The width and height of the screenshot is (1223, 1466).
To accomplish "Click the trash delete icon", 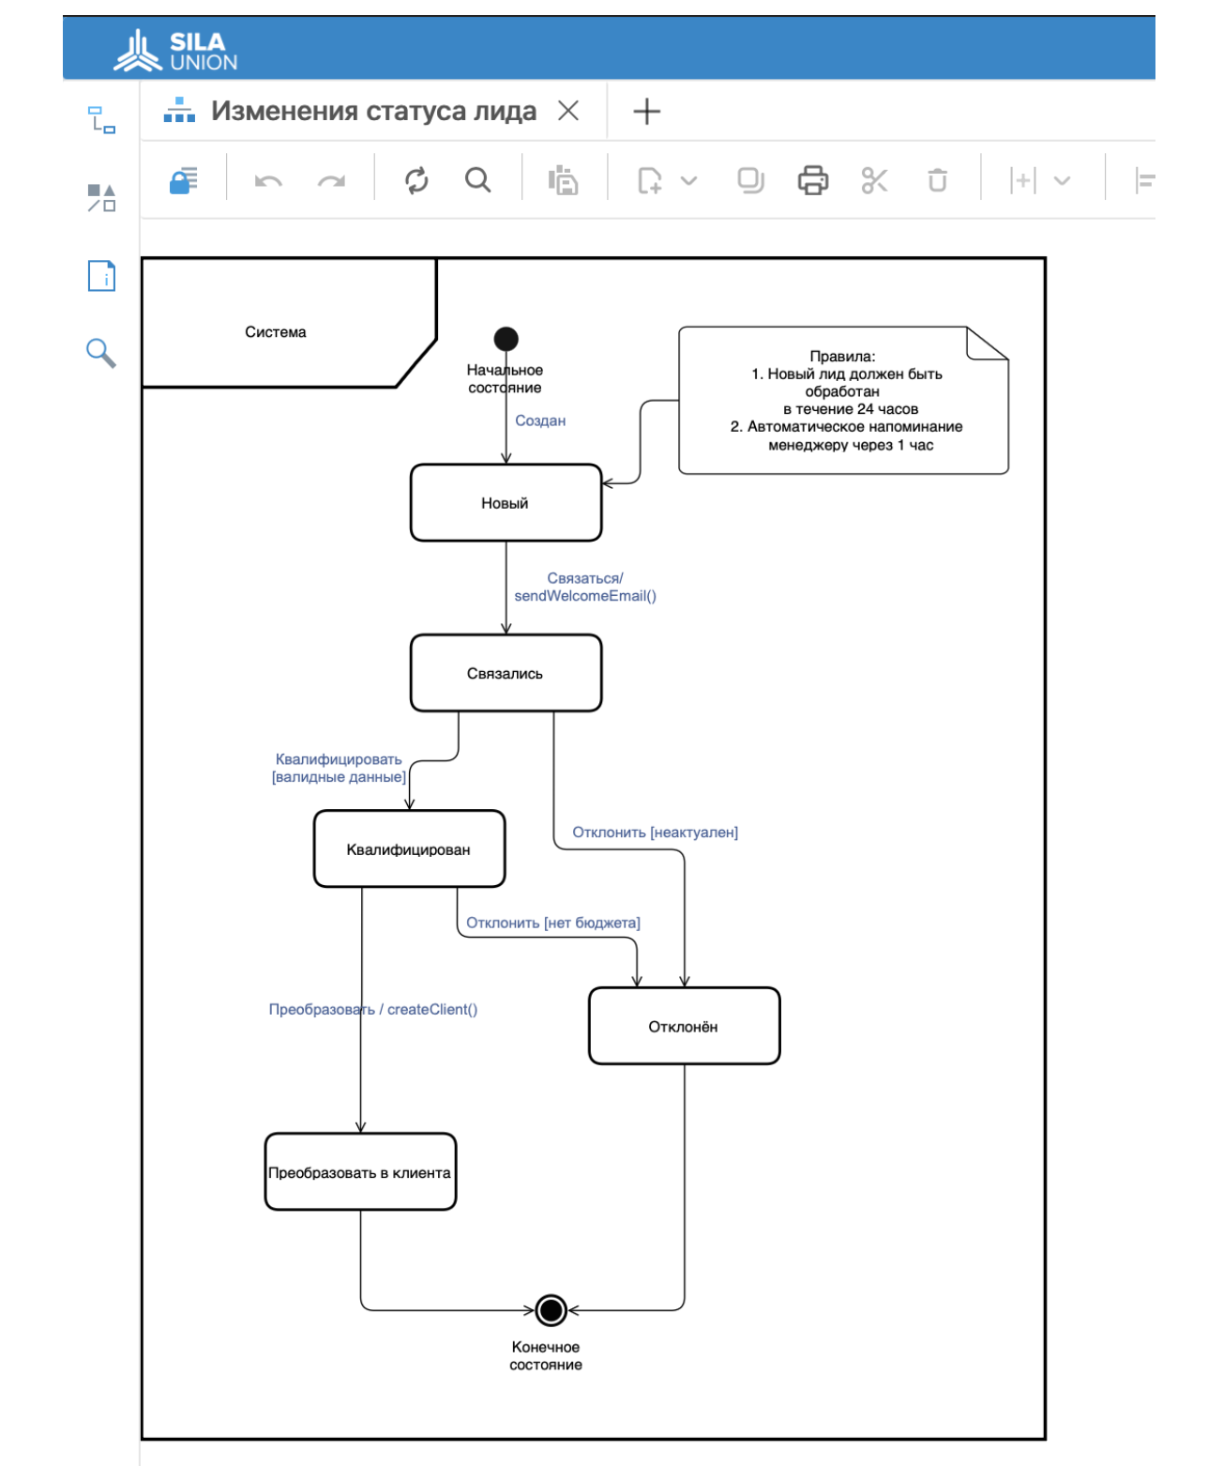I will (937, 180).
